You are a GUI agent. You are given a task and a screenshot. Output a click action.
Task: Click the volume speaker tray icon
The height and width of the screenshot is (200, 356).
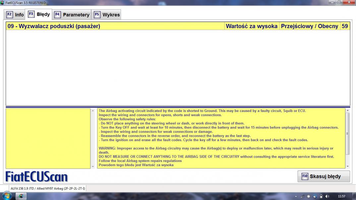pyautogui.click(x=327, y=196)
